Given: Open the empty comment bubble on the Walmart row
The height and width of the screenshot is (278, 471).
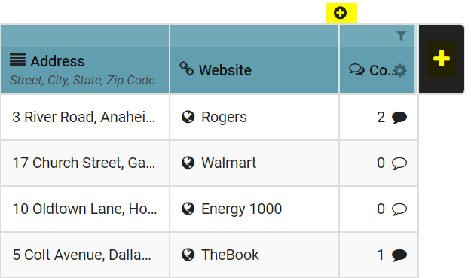Looking at the screenshot, I should (399, 163).
